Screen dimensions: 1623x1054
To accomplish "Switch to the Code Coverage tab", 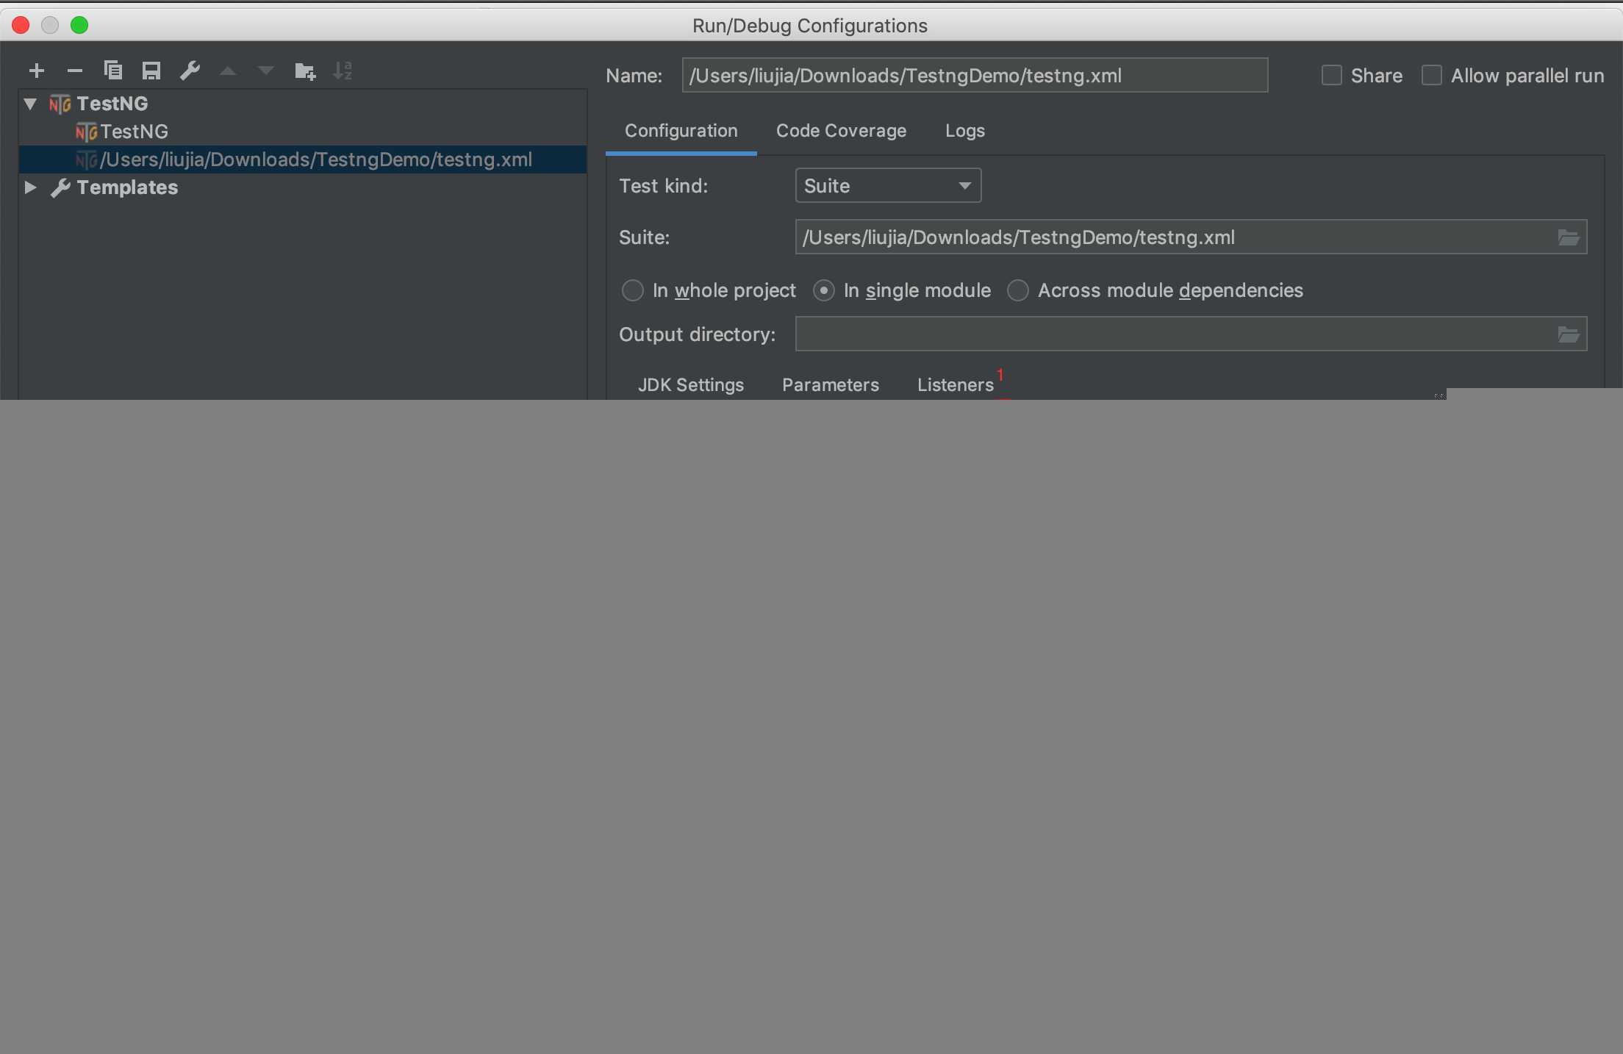I will click(x=840, y=130).
